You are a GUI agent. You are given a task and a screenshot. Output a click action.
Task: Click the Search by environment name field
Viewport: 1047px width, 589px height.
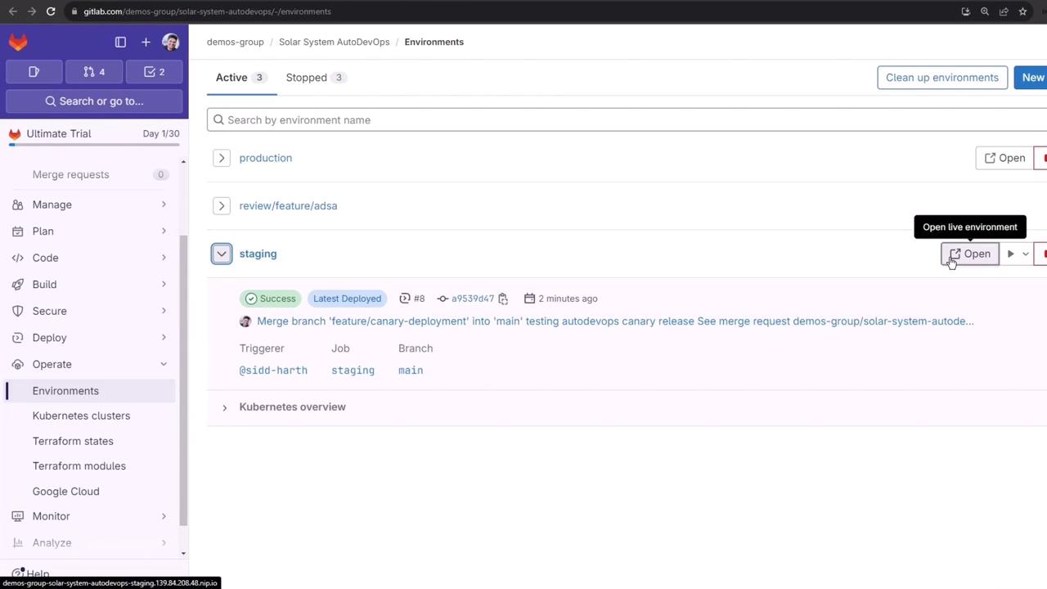click(627, 120)
